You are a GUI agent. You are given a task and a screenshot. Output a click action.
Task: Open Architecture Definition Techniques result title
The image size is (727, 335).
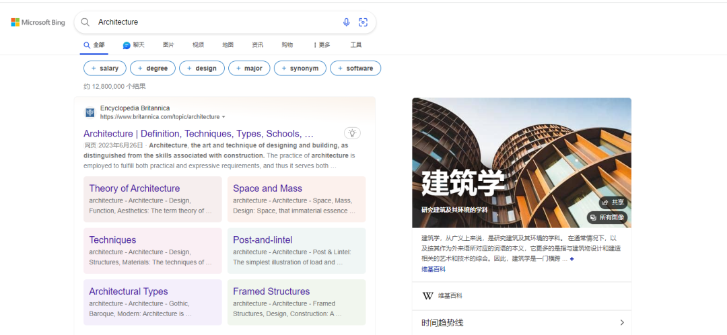pyautogui.click(x=199, y=133)
